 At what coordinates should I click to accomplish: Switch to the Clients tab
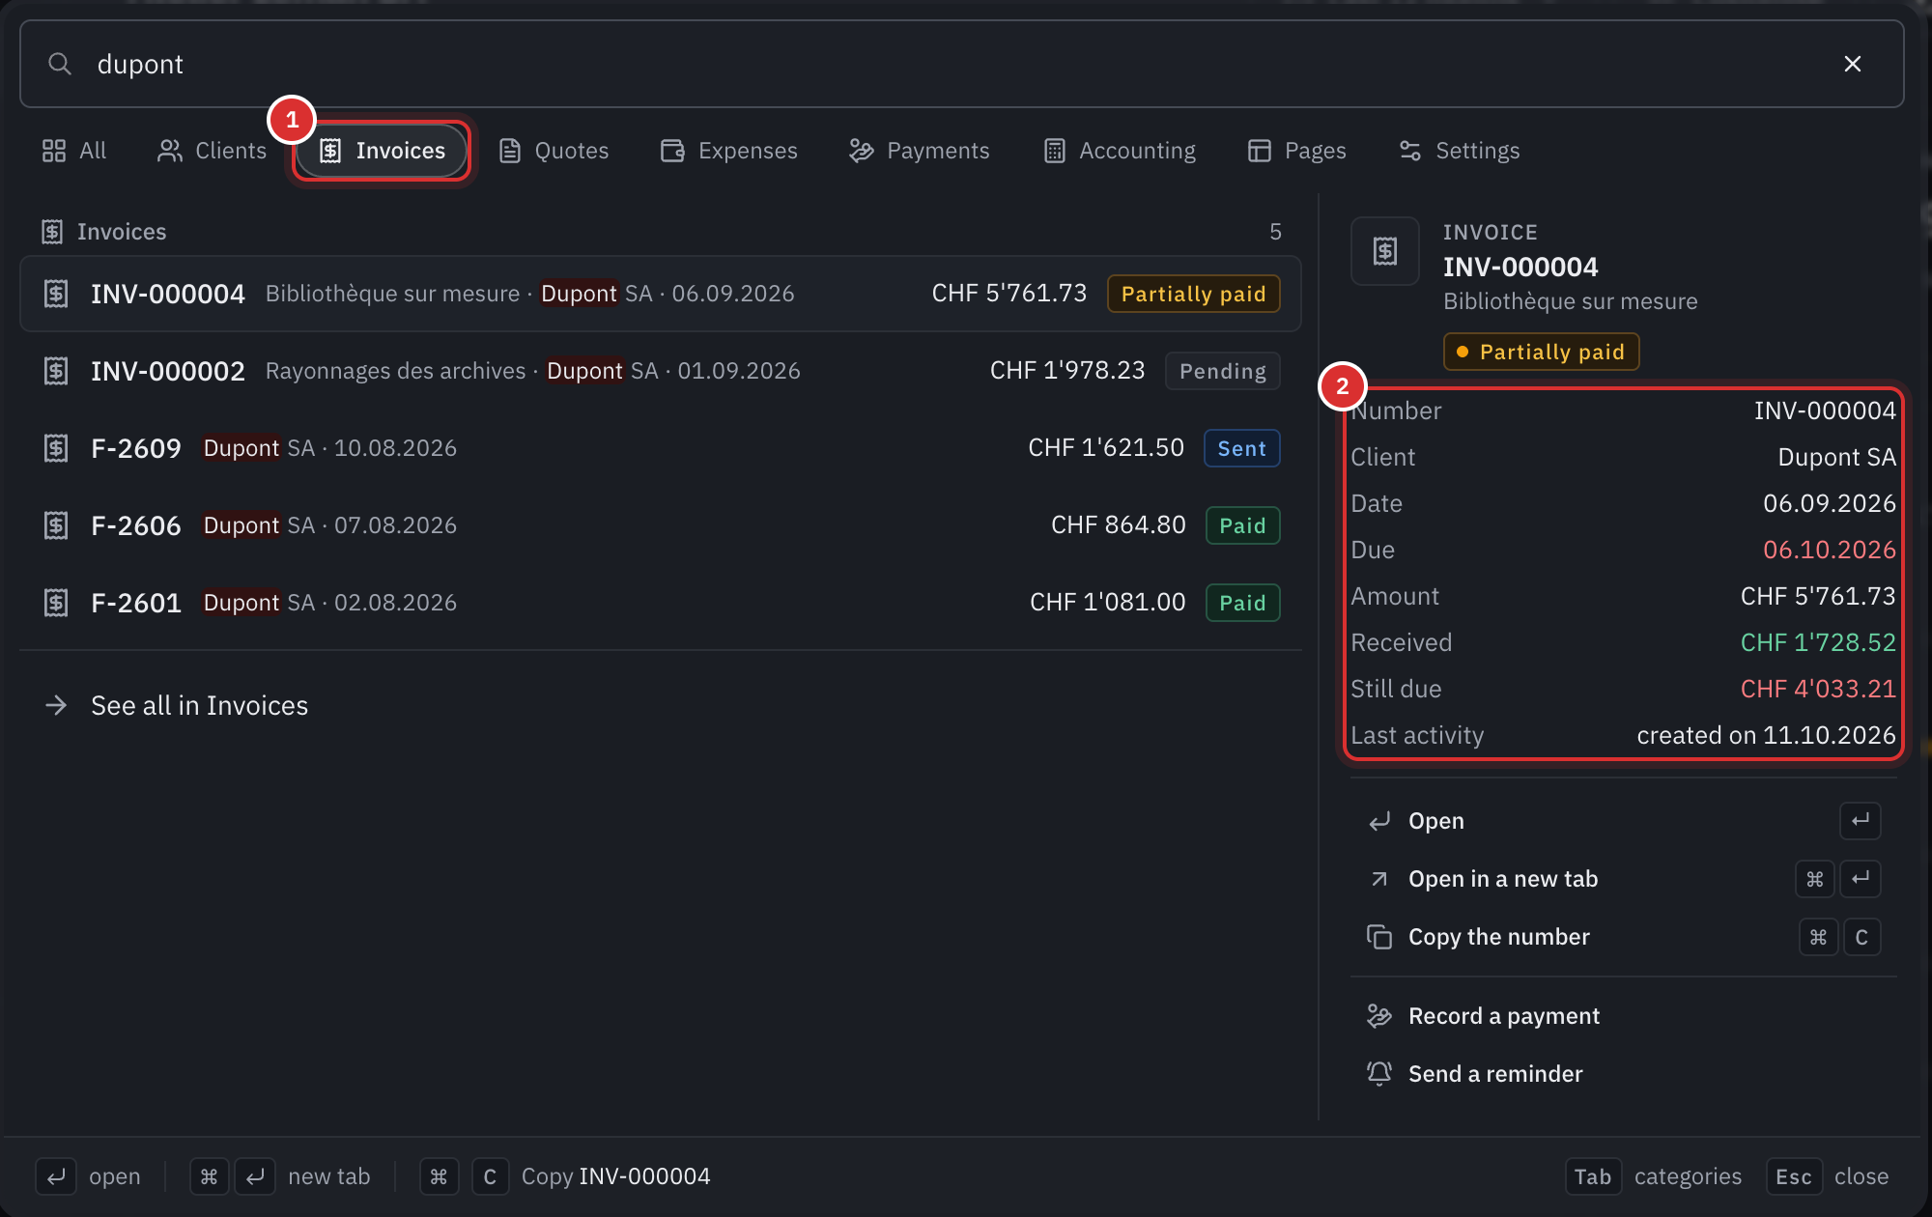(212, 151)
